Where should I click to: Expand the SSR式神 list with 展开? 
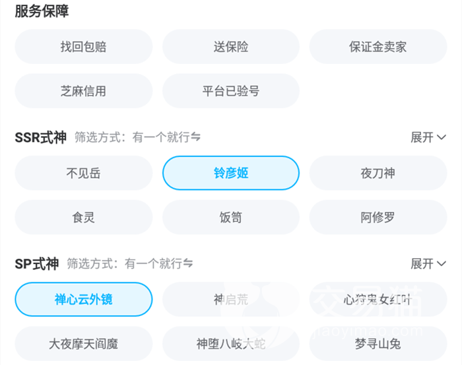point(428,137)
